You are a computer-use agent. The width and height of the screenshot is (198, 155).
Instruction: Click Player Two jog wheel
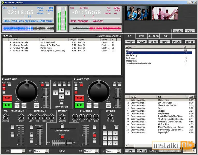point(99,91)
